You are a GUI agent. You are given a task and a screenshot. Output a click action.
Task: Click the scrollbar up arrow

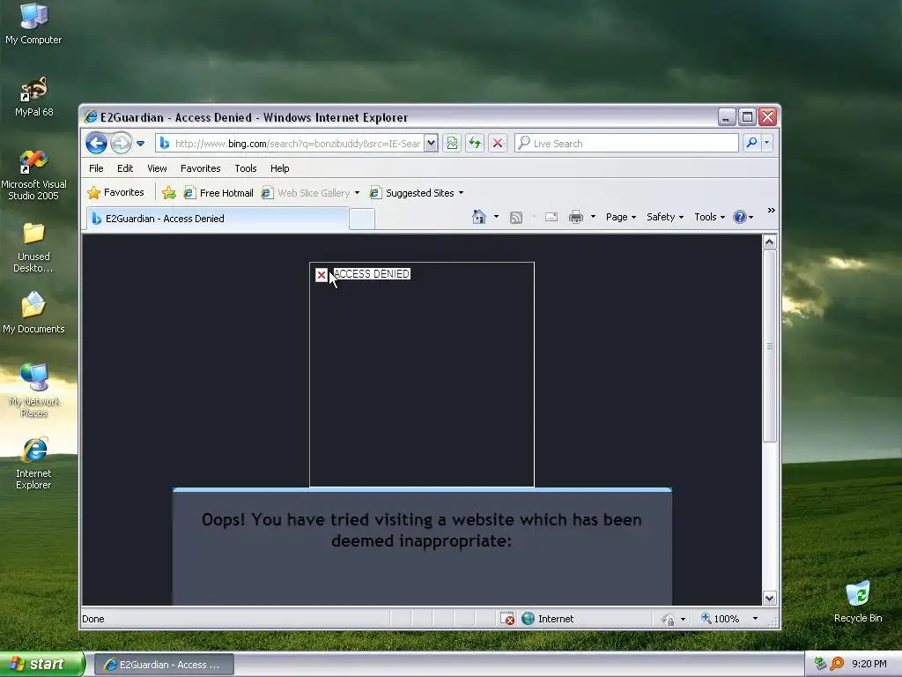click(770, 242)
